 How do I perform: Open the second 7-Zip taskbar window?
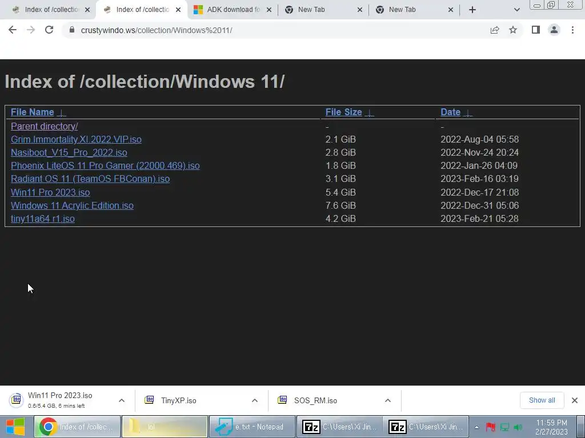pos(426,427)
